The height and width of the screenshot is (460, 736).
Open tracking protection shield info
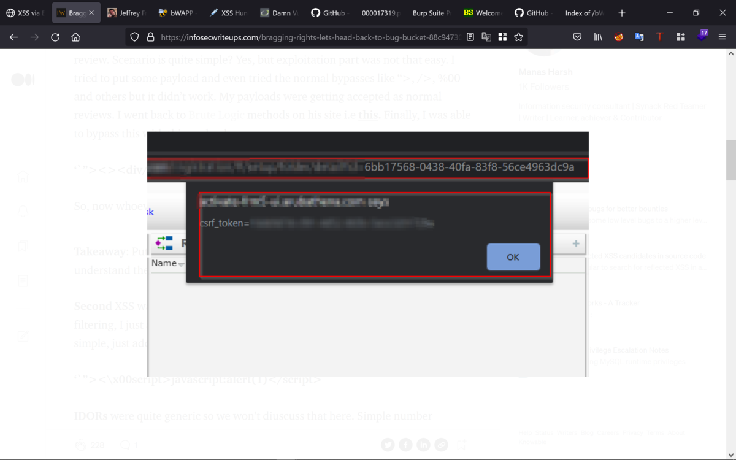135,37
